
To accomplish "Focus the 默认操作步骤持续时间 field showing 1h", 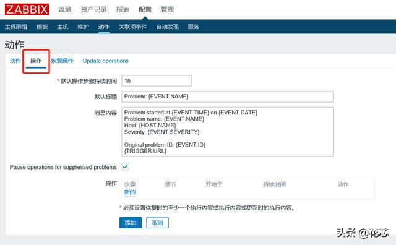I will click(x=157, y=81).
